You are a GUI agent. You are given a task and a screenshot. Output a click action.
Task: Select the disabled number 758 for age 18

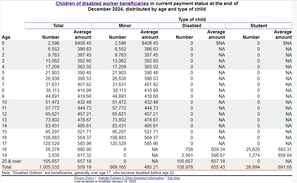[189, 150]
